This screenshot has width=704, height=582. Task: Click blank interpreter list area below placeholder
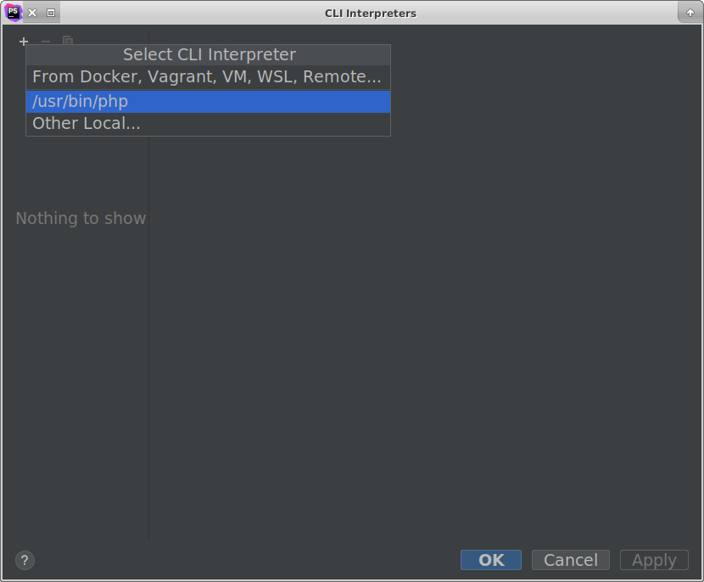point(76,382)
